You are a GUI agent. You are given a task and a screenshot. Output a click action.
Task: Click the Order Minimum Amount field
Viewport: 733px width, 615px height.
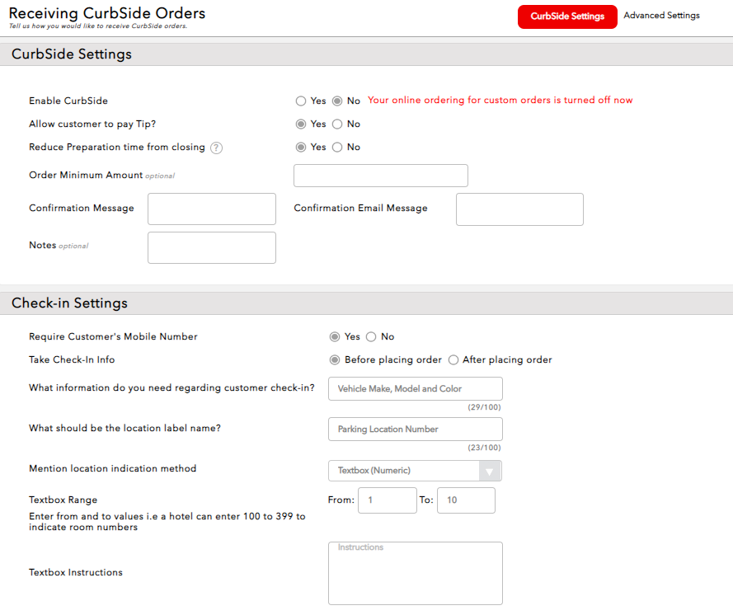coord(380,176)
